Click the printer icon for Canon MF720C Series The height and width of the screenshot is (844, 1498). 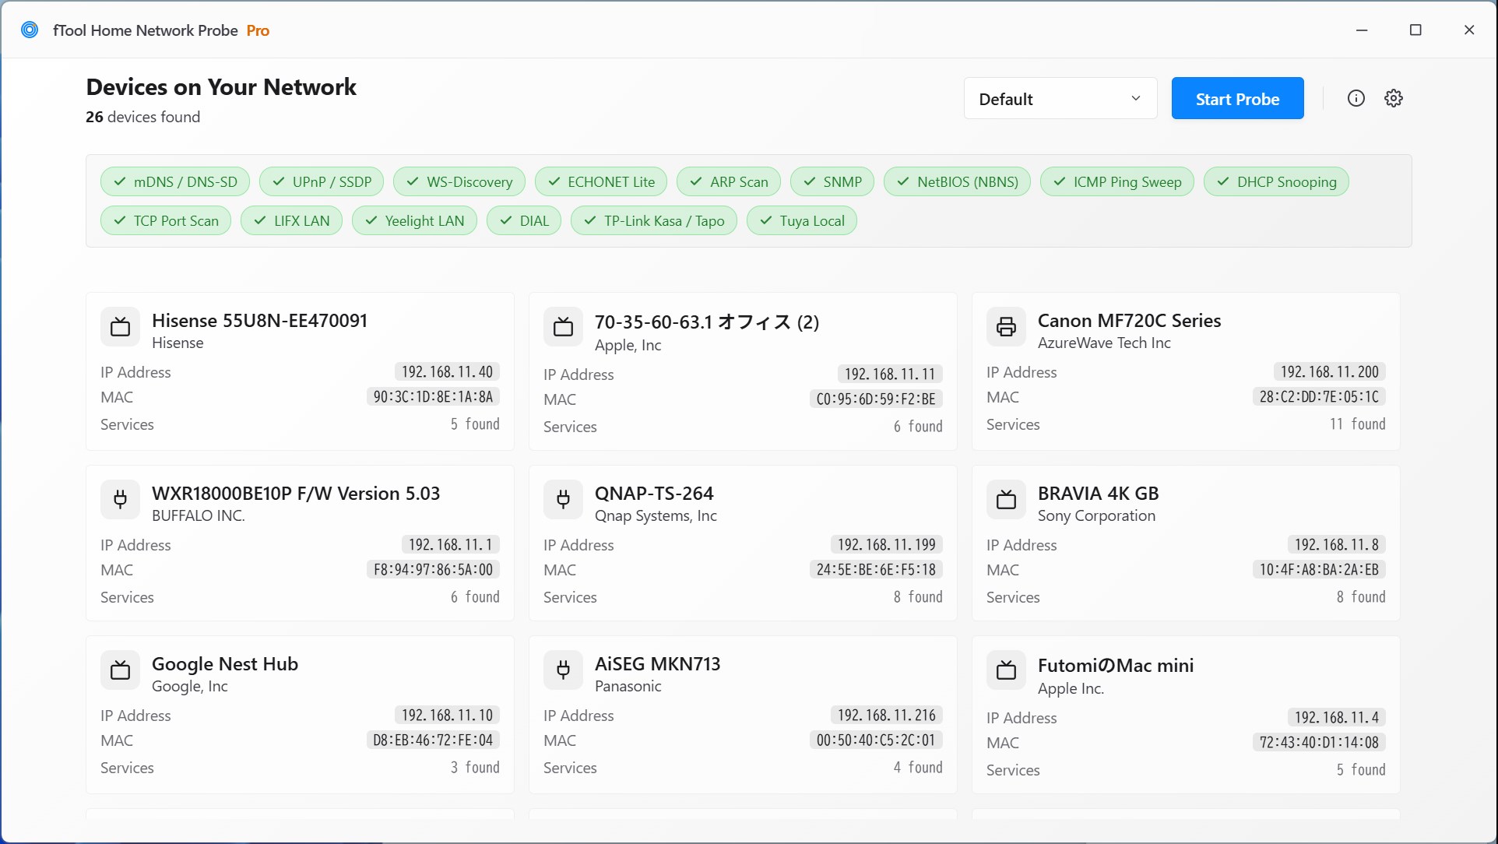click(1006, 327)
